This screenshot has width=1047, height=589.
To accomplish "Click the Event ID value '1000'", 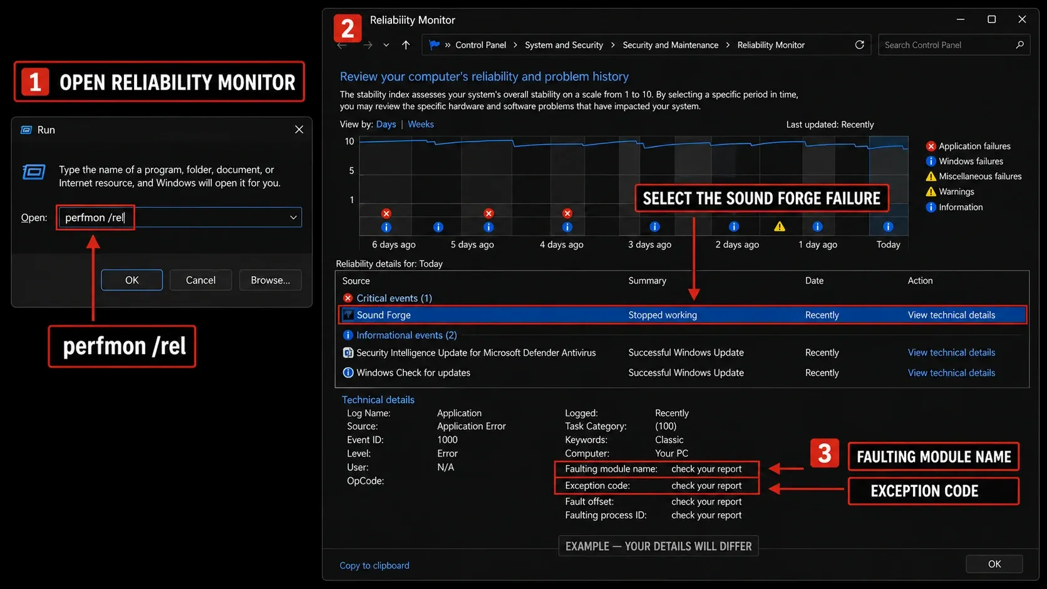I will tap(447, 440).
